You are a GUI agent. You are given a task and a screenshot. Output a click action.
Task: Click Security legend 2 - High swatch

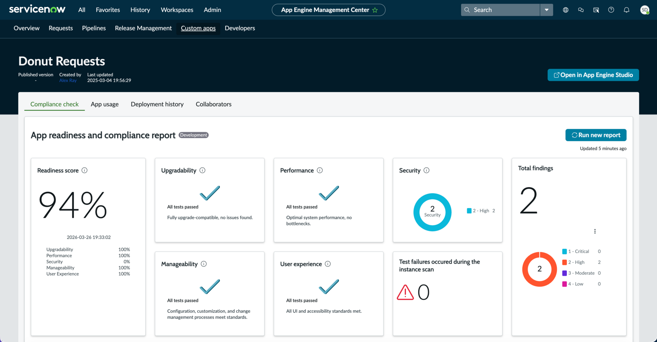pyautogui.click(x=469, y=211)
